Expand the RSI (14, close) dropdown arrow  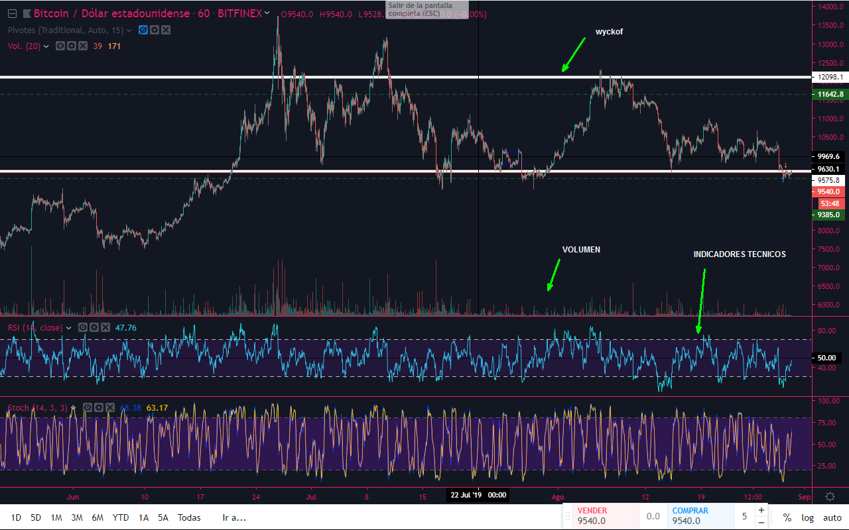pyautogui.click(x=68, y=327)
